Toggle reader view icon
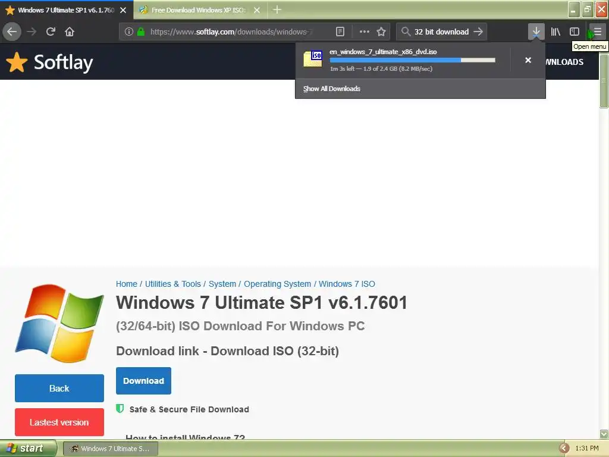 pyautogui.click(x=340, y=32)
